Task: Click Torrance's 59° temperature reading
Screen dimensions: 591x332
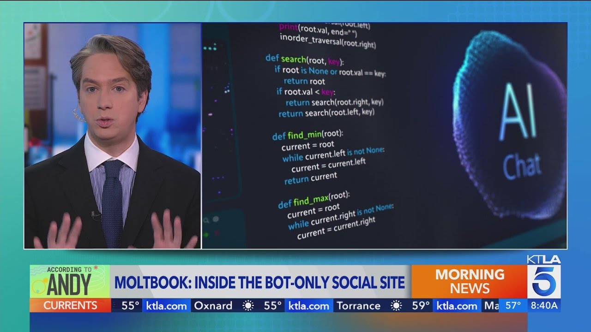Action: click(x=420, y=306)
